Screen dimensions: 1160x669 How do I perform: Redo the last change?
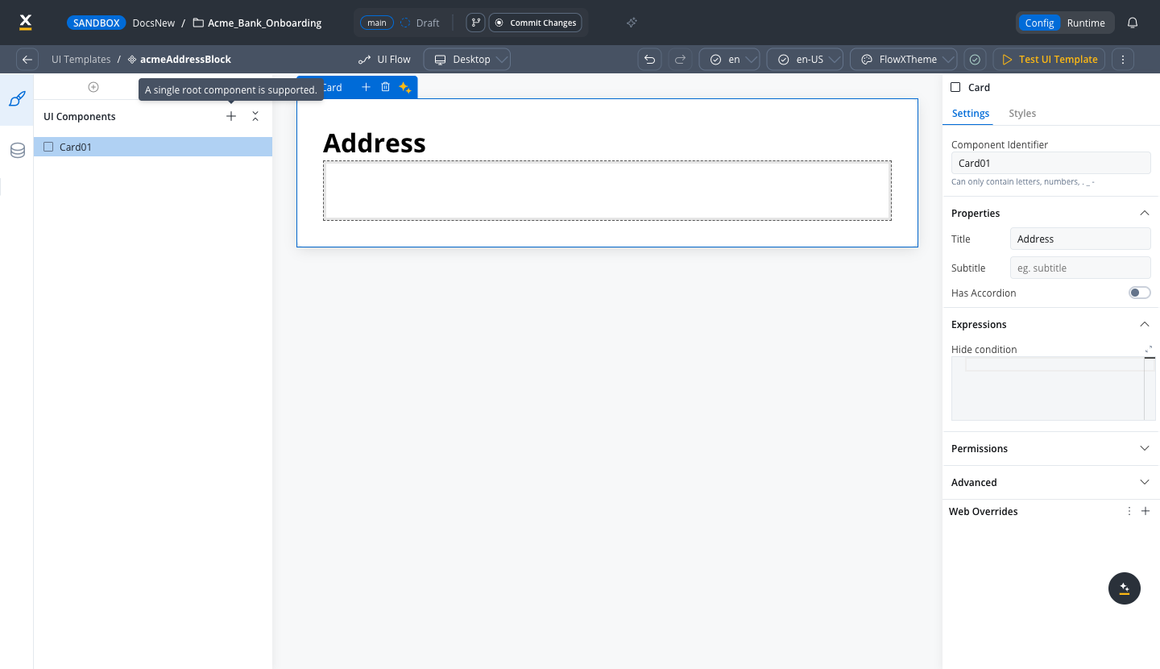coord(681,60)
